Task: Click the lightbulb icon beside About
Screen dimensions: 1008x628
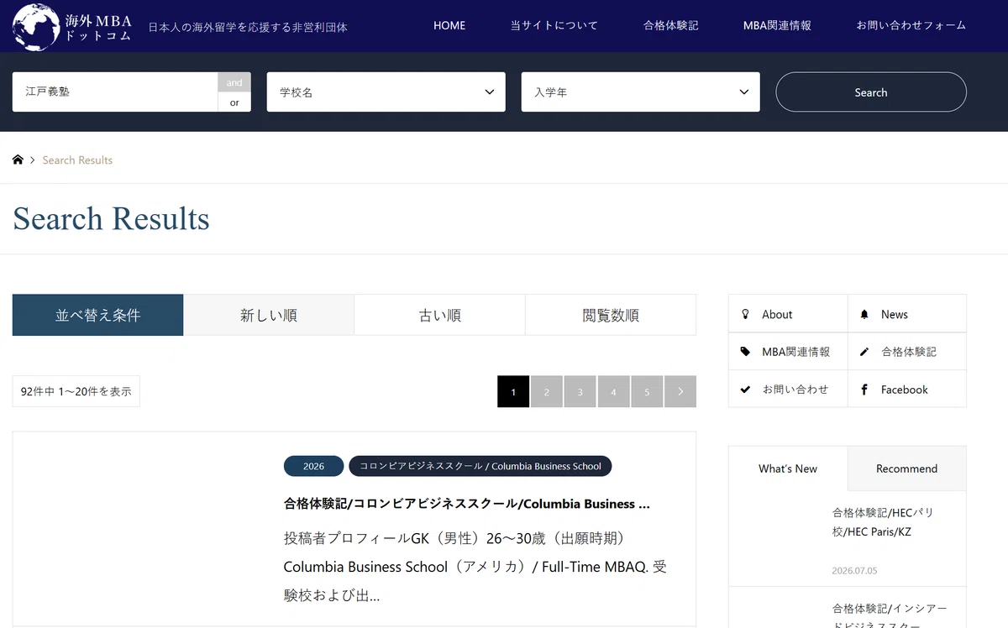Action: pos(745,314)
